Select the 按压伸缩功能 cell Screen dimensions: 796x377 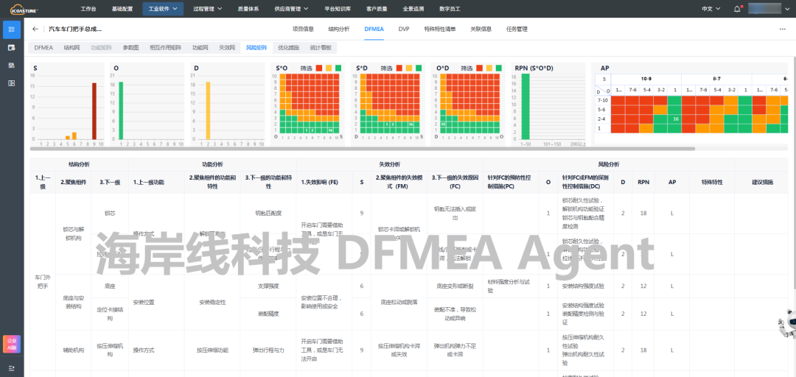click(x=212, y=350)
